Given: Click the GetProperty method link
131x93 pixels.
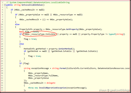Looking at the screenshot, I should (x=72, y=29).
